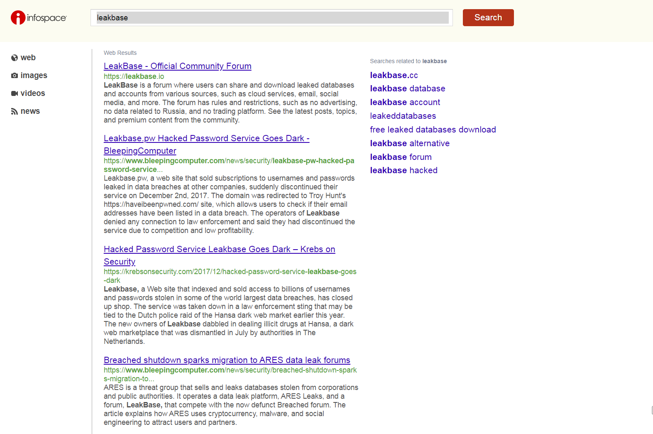
Task: Click related search free leaked databases download
Action: 433,130
